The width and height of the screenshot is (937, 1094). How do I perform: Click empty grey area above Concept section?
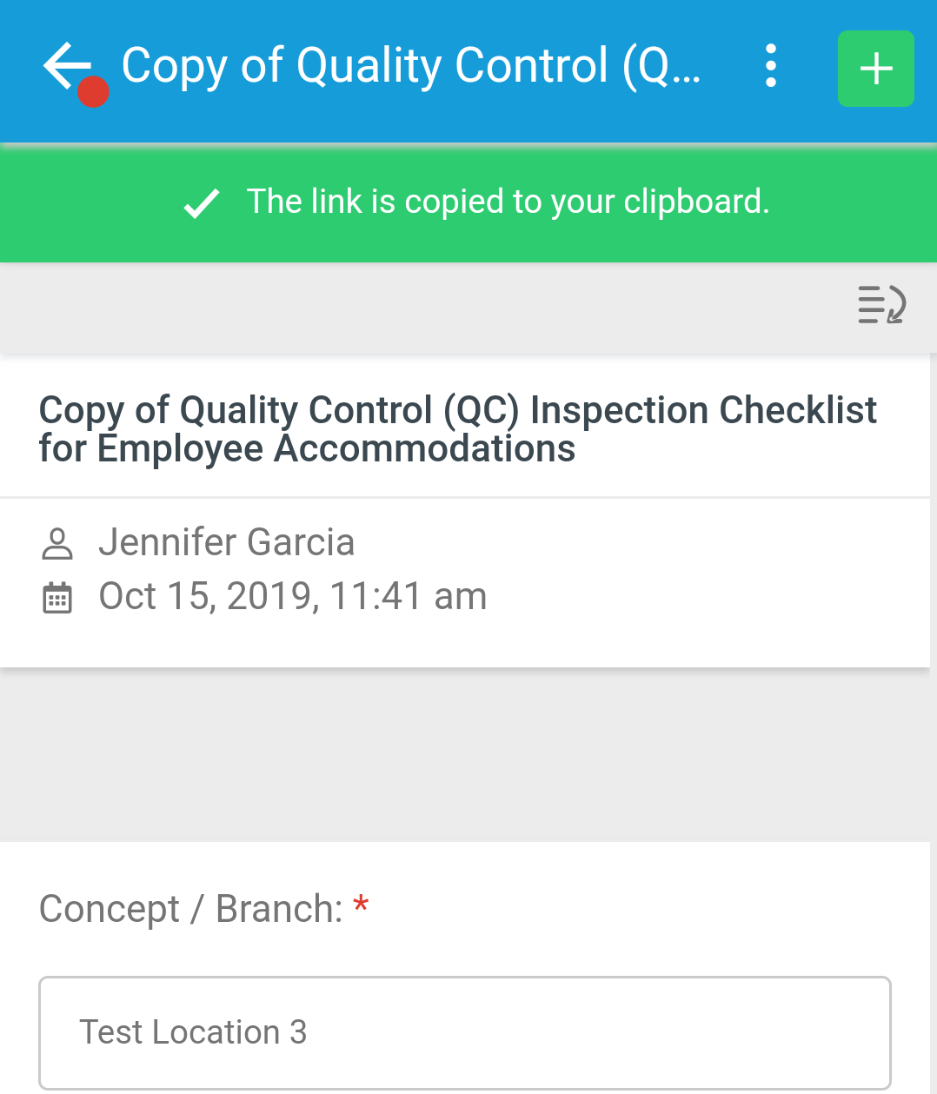465,754
